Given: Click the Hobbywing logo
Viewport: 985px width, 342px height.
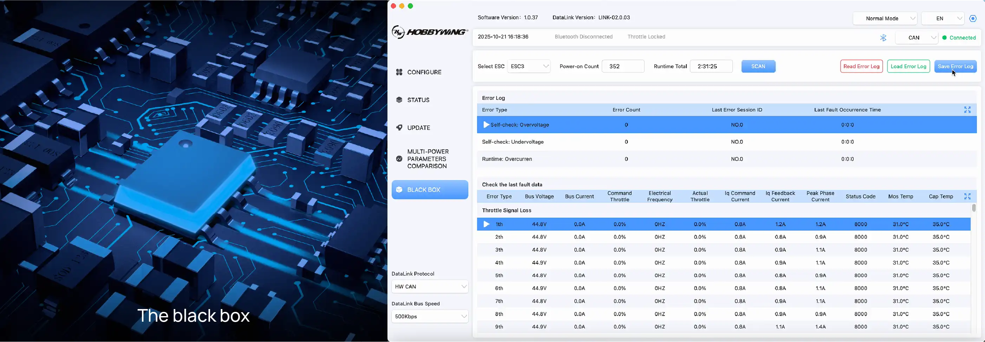Looking at the screenshot, I should (429, 32).
